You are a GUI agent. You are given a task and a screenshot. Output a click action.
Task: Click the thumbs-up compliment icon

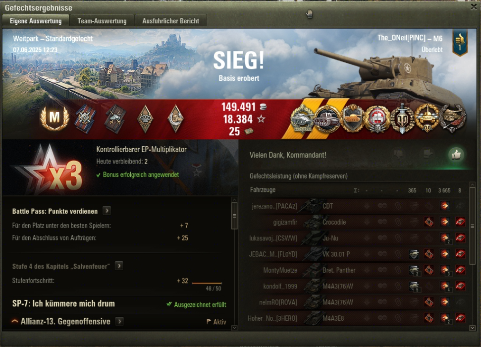tap(456, 155)
